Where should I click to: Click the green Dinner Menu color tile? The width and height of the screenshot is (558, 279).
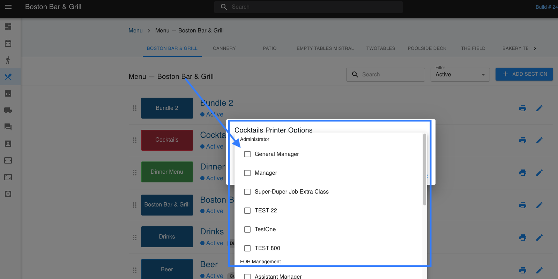click(x=167, y=172)
